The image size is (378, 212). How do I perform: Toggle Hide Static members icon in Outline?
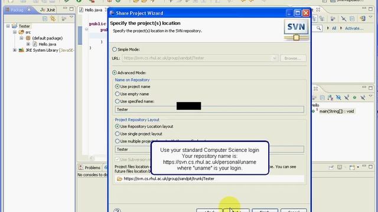pyautogui.click(x=347, y=97)
